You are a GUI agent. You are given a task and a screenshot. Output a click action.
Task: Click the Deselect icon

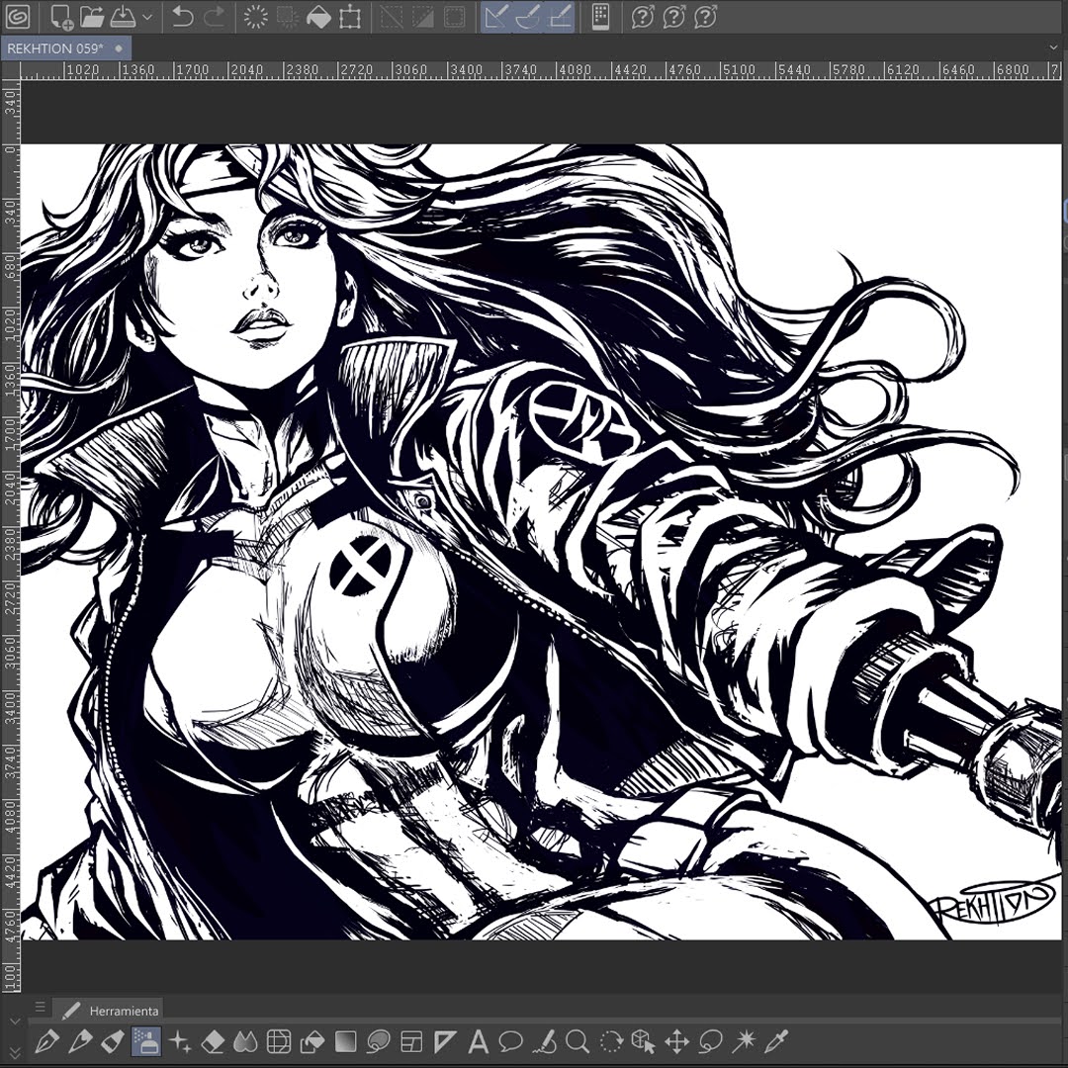[391, 17]
